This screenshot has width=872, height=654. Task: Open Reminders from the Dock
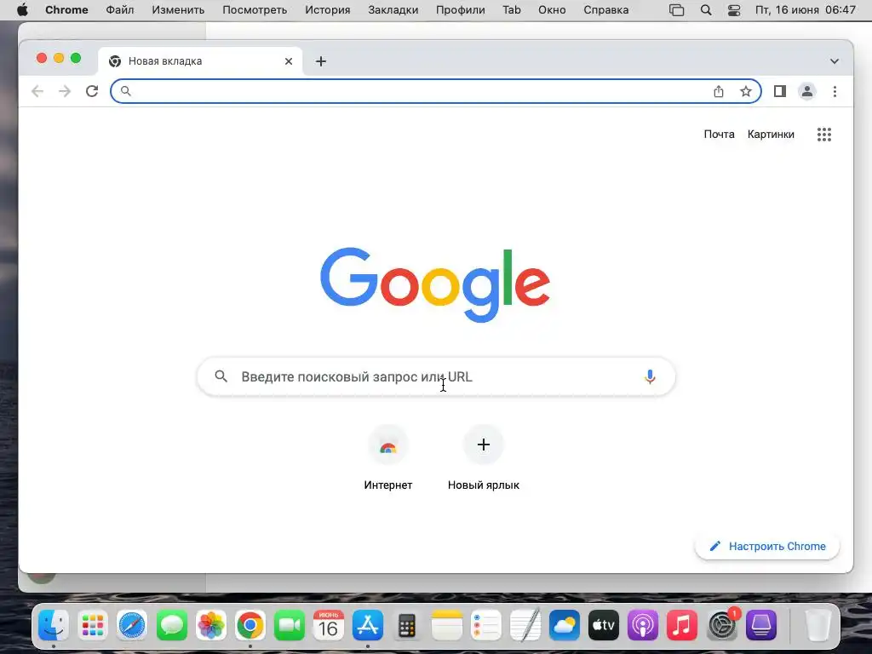(x=485, y=626)
